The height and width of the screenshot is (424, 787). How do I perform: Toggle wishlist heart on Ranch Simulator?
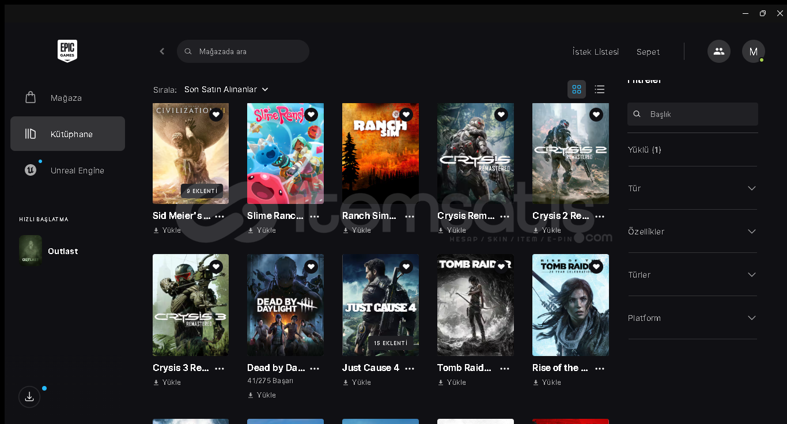coord(406,115)
